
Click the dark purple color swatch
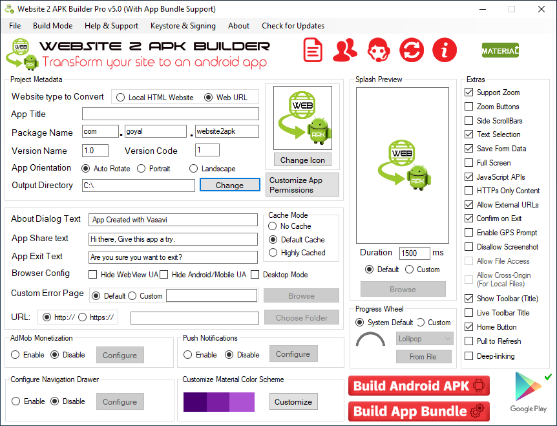(x=195, y=402)
